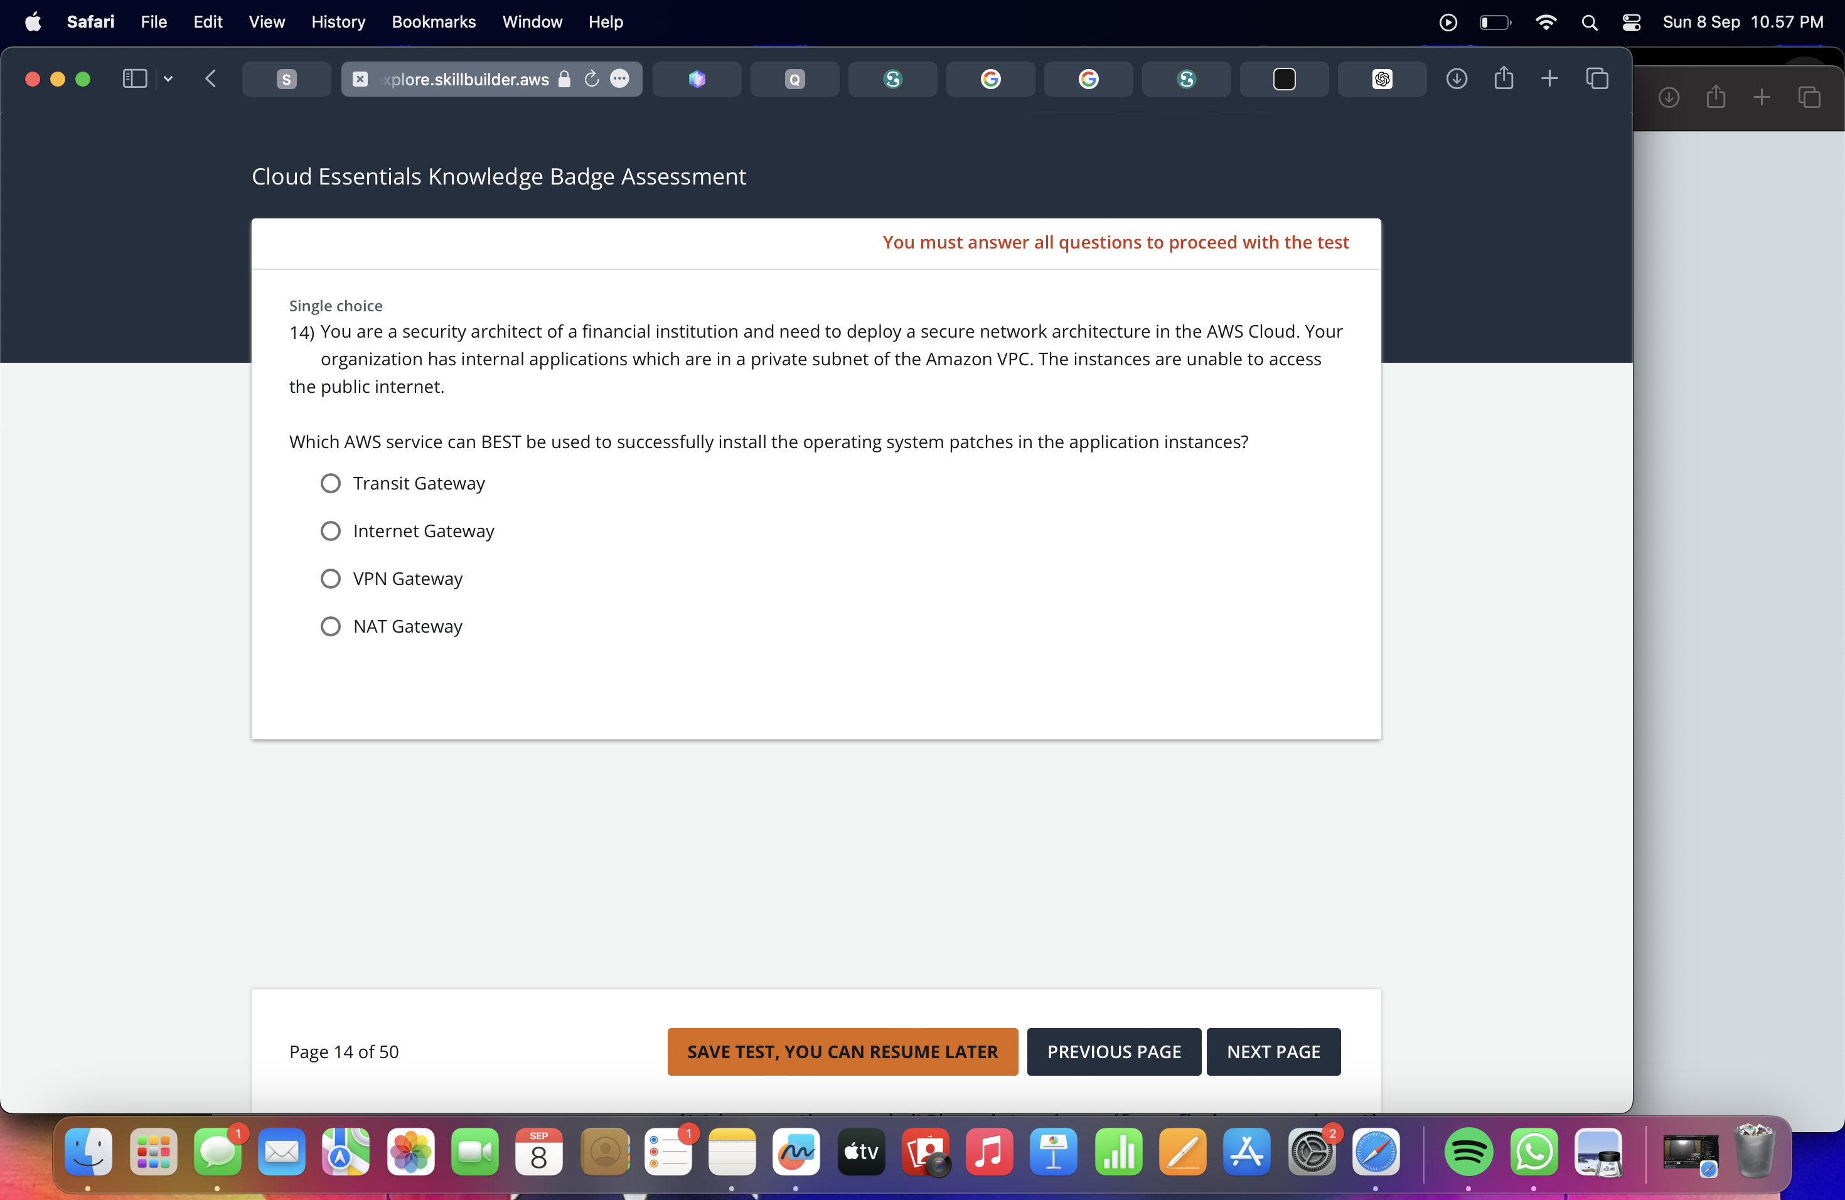Select the Transit Gateway radio button
Screen dimensions: 1845x1200
(x=331, y=481)
